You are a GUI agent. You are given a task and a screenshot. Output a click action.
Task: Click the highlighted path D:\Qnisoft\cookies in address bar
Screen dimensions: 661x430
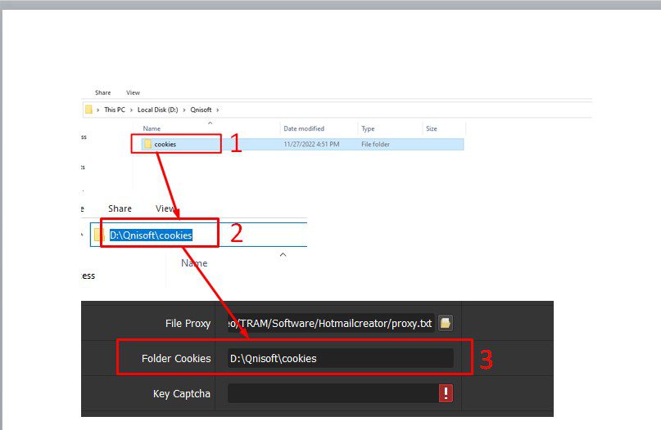click(x=151, y=235)
